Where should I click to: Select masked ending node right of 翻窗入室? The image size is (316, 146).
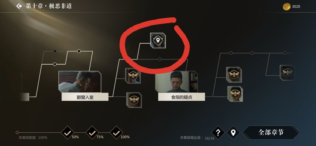pos(133,76)
